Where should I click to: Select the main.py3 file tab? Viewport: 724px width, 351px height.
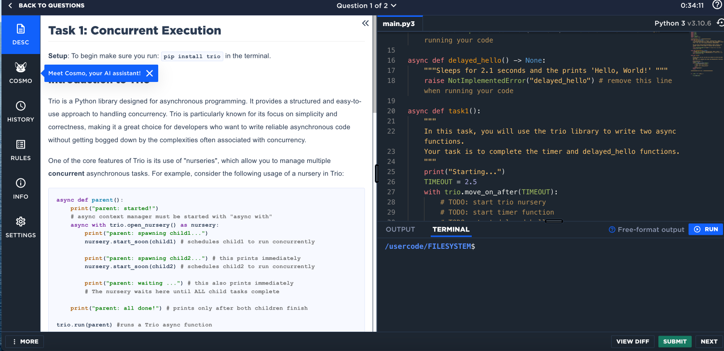(398, 24)
